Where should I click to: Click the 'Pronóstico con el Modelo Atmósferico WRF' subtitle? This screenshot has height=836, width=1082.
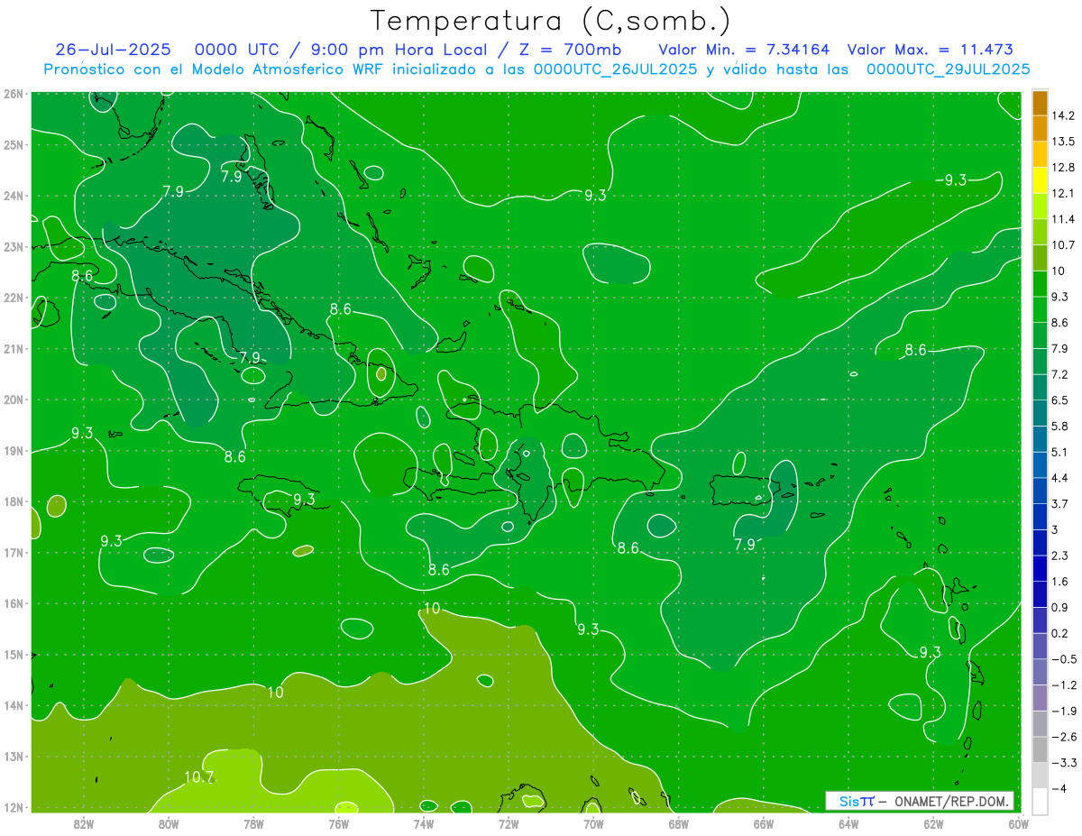215,69
